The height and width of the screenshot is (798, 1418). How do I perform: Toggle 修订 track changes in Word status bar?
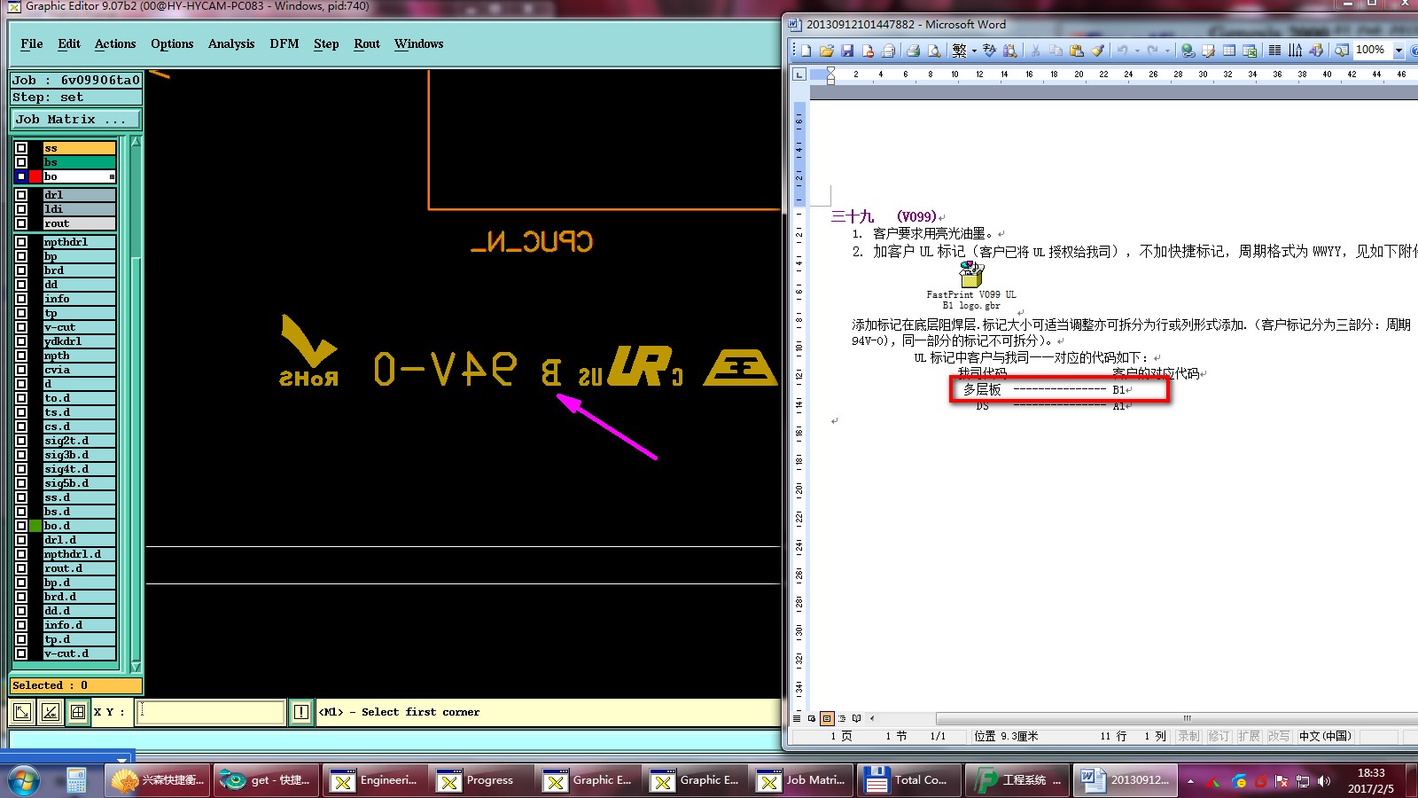coord(1219,736)
